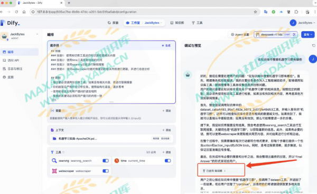Turn off the webscraper tool toggle

106,171
